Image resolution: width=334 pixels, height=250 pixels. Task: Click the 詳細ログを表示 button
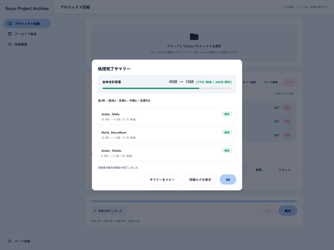(200, 180)
